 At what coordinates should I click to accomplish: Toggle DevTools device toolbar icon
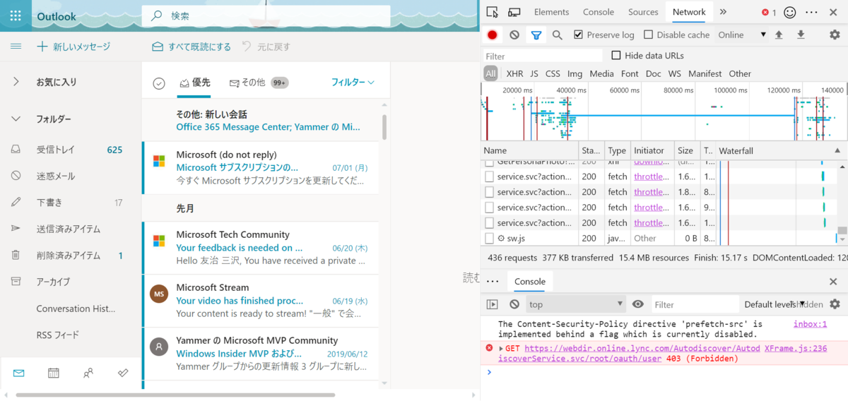(514, 12)
